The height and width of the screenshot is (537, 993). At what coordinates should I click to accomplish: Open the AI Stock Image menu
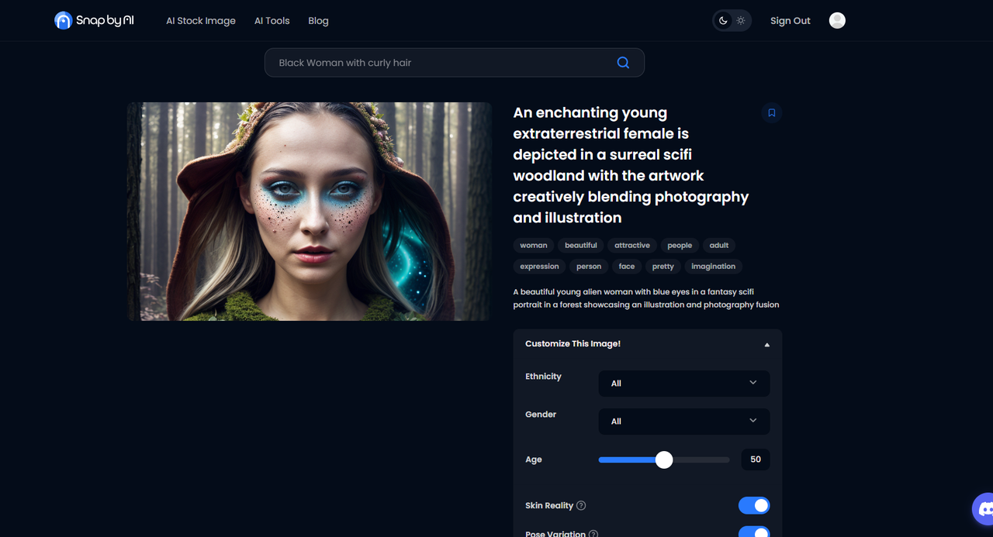pos(200,21)
